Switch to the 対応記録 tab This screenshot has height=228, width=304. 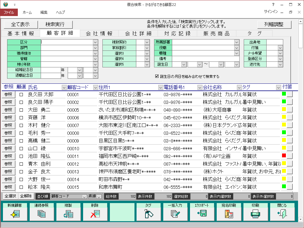178,34
